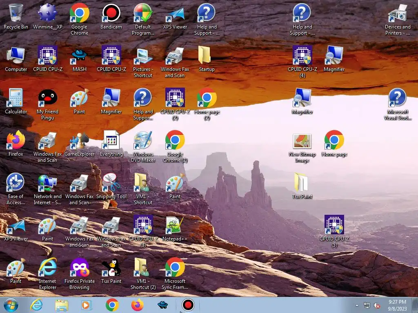
Task: Select the Ease of Access shortcut
Action: coord(16,189)
